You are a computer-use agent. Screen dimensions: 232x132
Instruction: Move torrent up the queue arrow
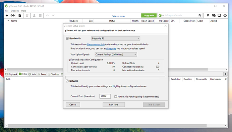point(47,15)
